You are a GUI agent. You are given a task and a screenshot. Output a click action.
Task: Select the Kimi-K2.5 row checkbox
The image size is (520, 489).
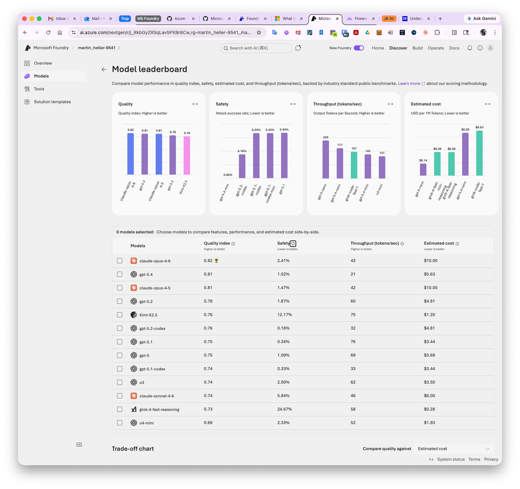pyautogui.click(x=120, y=315)
